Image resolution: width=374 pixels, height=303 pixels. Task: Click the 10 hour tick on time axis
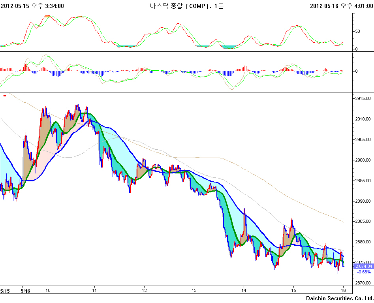[x=48, y=290]
